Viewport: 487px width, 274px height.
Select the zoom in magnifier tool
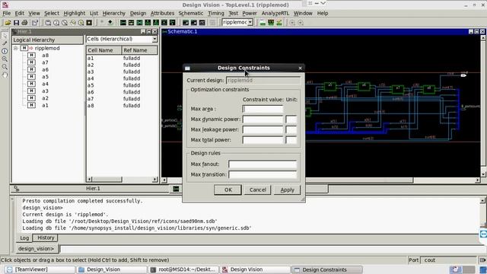tap(5, 59)
